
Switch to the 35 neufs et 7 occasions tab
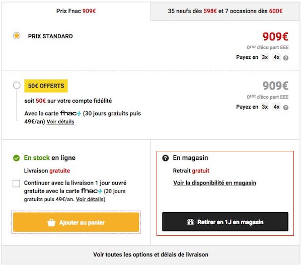click(225, 11)
